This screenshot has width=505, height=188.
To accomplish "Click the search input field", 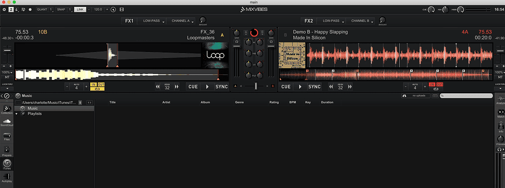I will coord(466,96).
